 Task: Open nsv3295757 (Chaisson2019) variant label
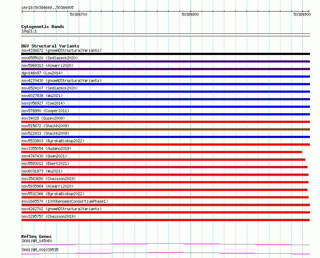[x=49, y=216]
